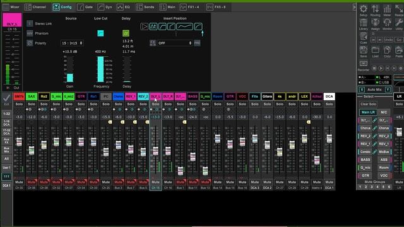
Task: Jump to next cue with skip-forward button
Action: (x=379, y=40)
